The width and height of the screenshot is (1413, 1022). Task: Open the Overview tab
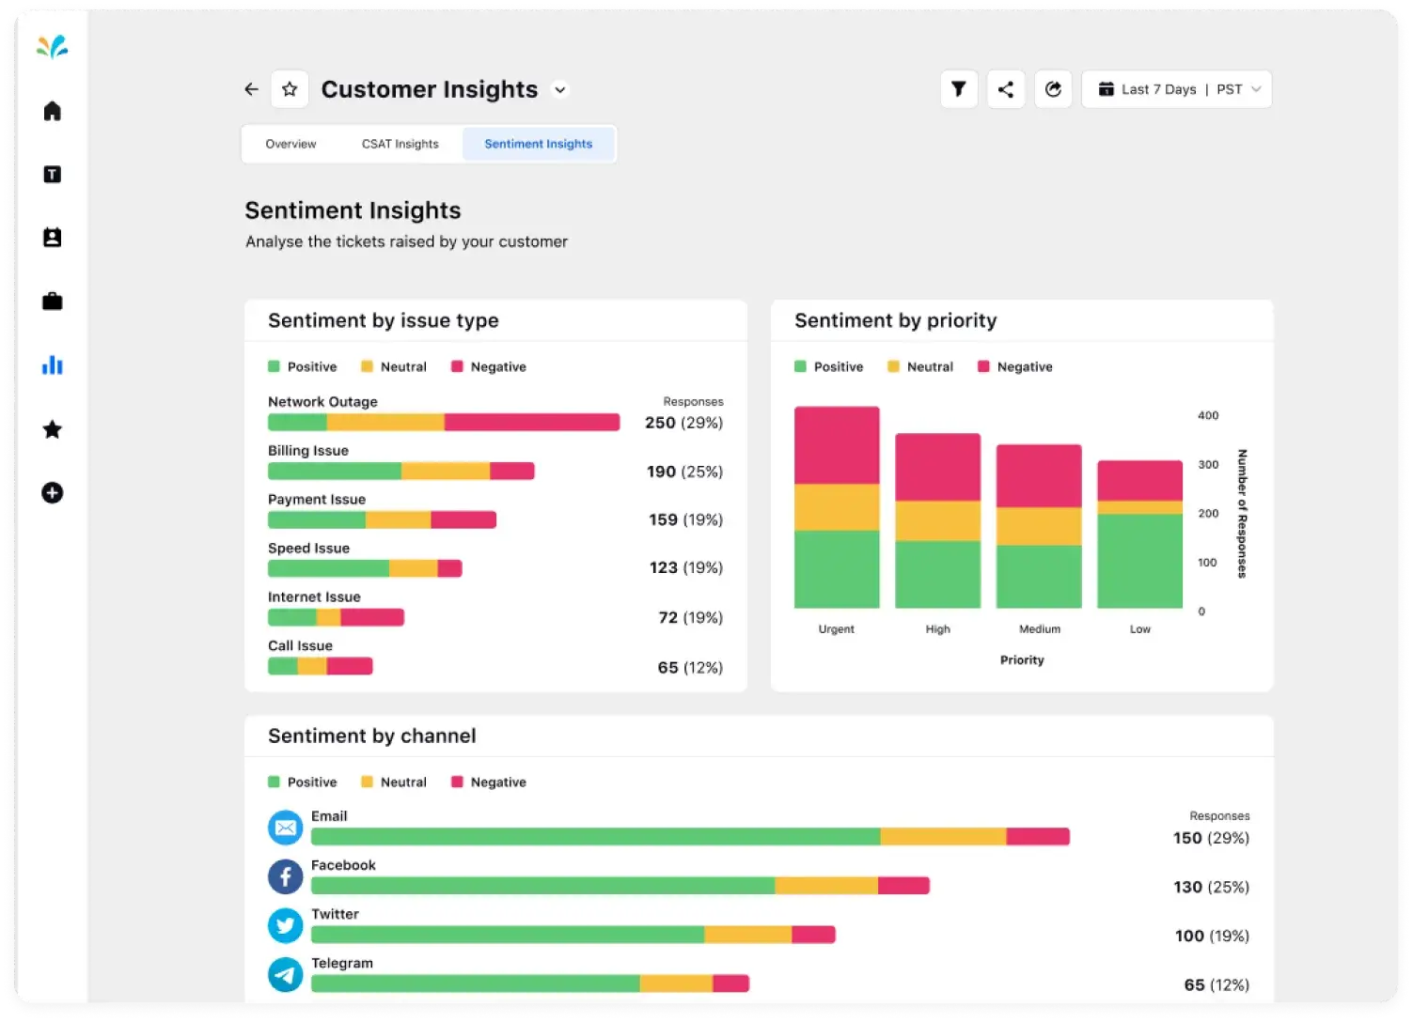coord(290,144)
